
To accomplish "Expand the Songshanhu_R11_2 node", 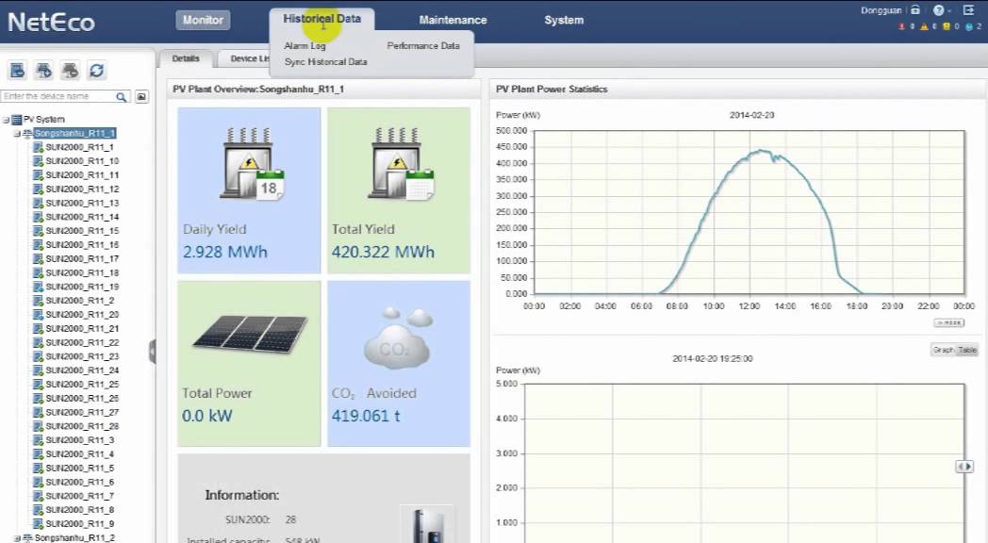I will [17, 538].
